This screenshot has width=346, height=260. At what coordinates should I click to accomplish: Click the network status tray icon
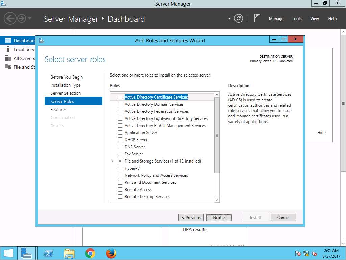pos(306,253)
